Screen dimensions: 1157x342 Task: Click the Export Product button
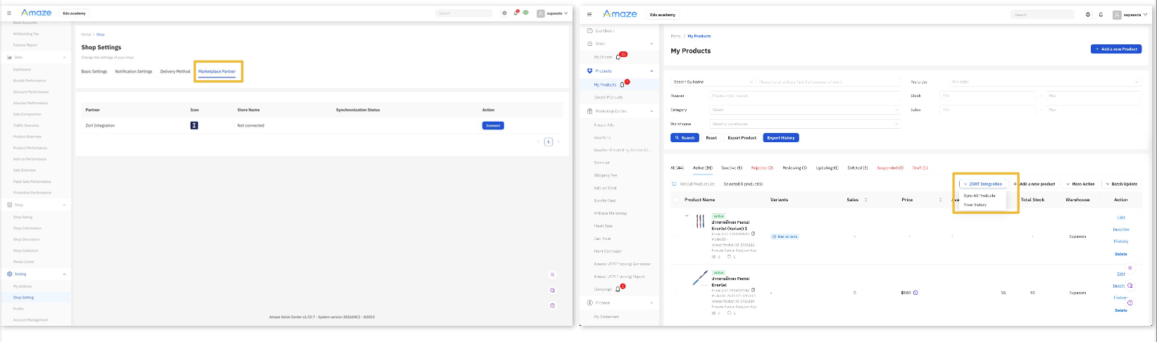click(x=742, y=138)
